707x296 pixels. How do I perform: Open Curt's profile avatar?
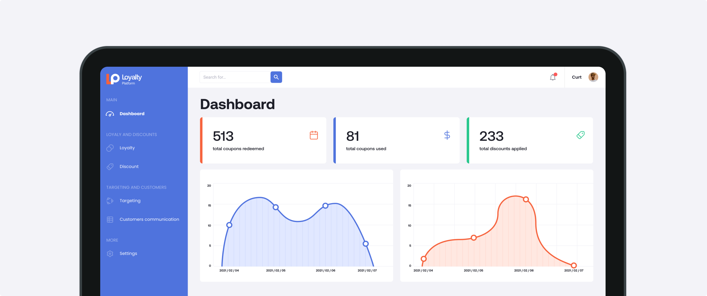click(x=593, y=77)
